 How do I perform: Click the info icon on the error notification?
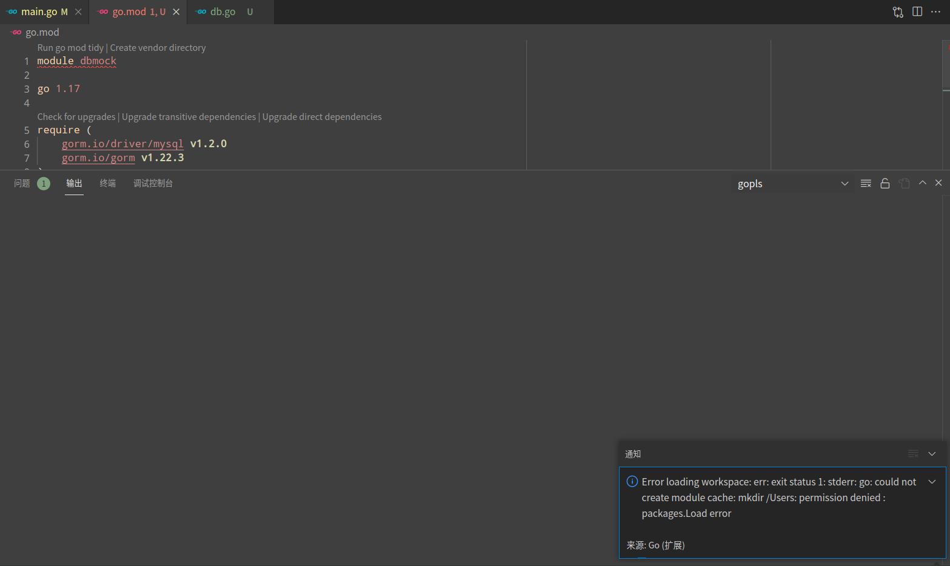[x=632, y=482]
